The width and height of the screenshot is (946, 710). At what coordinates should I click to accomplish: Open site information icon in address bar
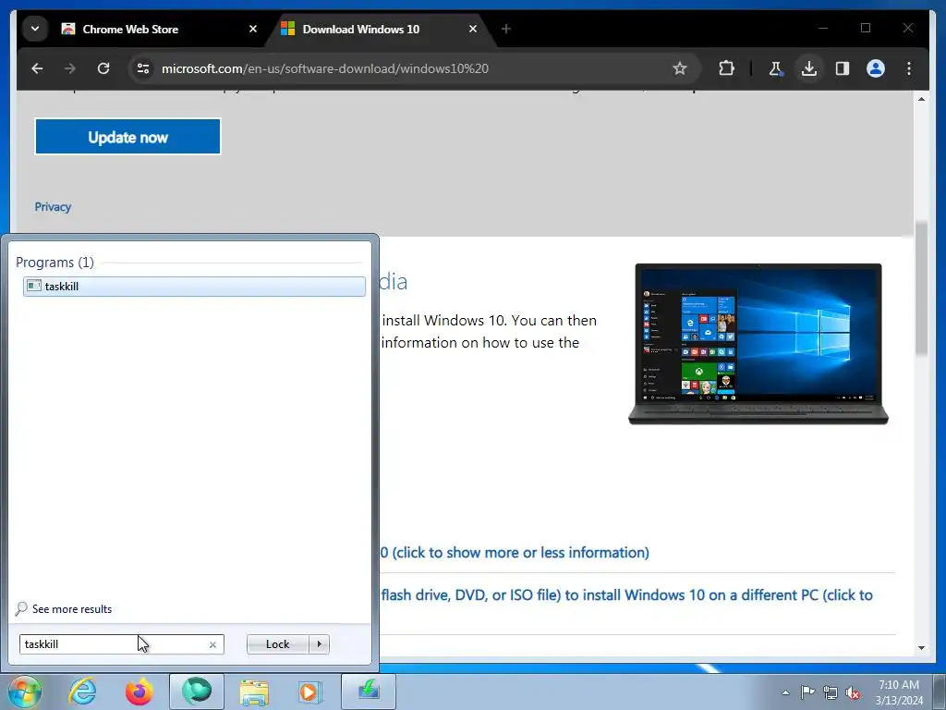pyautogui.click(x=143, y=68)
